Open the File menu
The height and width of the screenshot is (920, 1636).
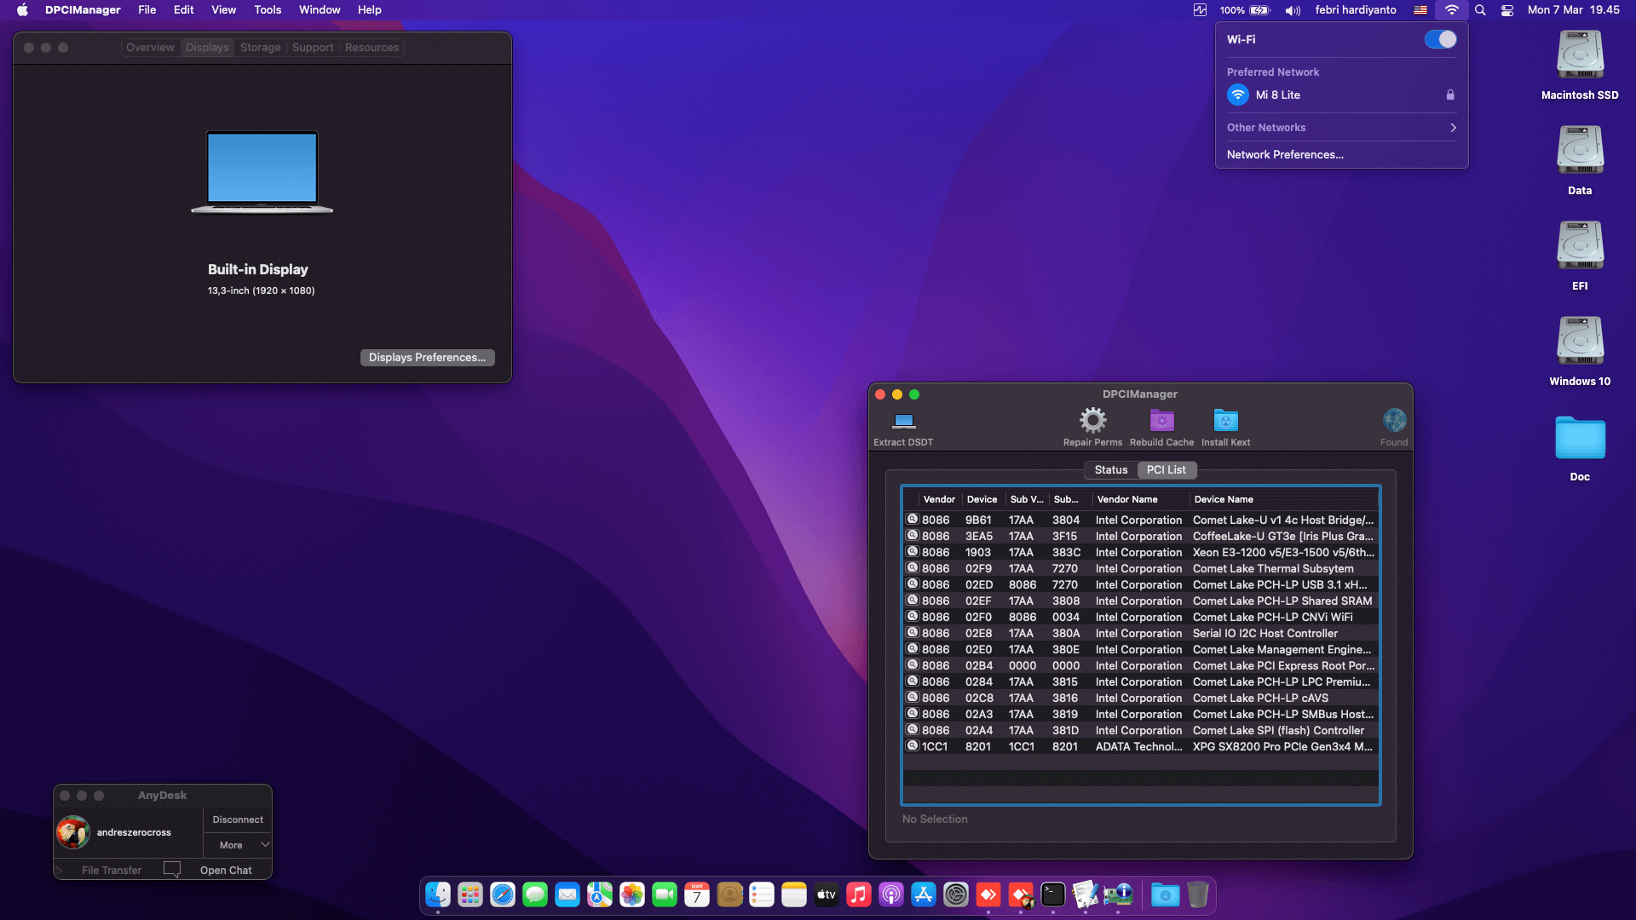click(x=147, y=10)
